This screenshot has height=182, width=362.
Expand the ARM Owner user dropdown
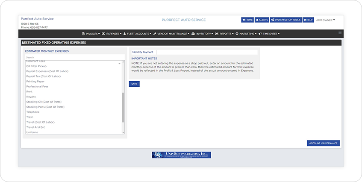[326, 20]
